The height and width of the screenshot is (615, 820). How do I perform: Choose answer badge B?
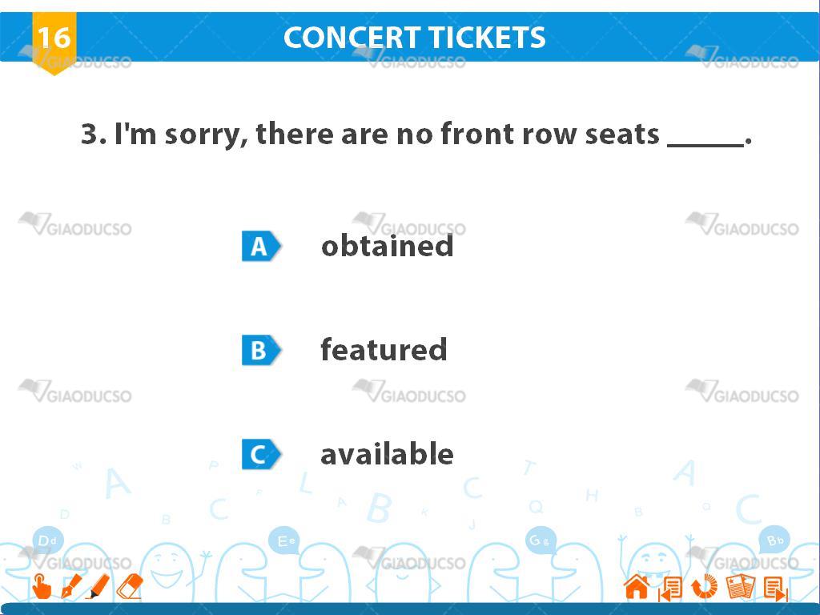pyautogui.click(x=261, y=350)
